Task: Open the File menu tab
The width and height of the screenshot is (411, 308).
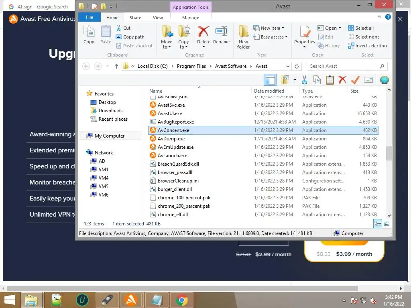Action: [x=90, y=17]
